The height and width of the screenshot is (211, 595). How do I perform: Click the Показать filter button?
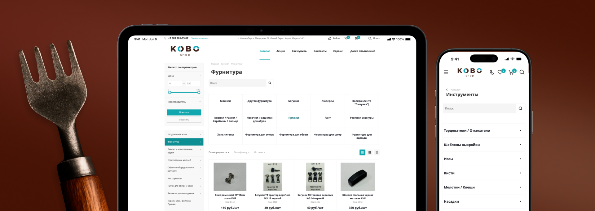pyautogui.click(x=184, y=112)
